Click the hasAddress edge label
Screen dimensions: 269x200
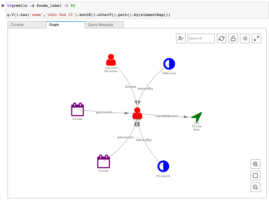click(167, 116)
